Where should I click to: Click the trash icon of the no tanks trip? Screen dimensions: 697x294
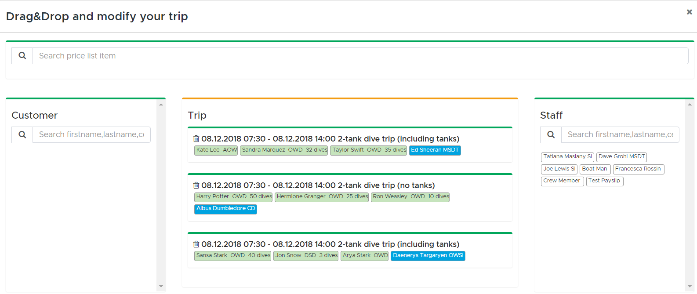coord(196,185)
